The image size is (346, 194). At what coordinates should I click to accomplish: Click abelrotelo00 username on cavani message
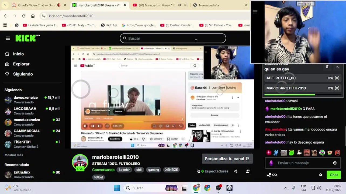[275, 101]
